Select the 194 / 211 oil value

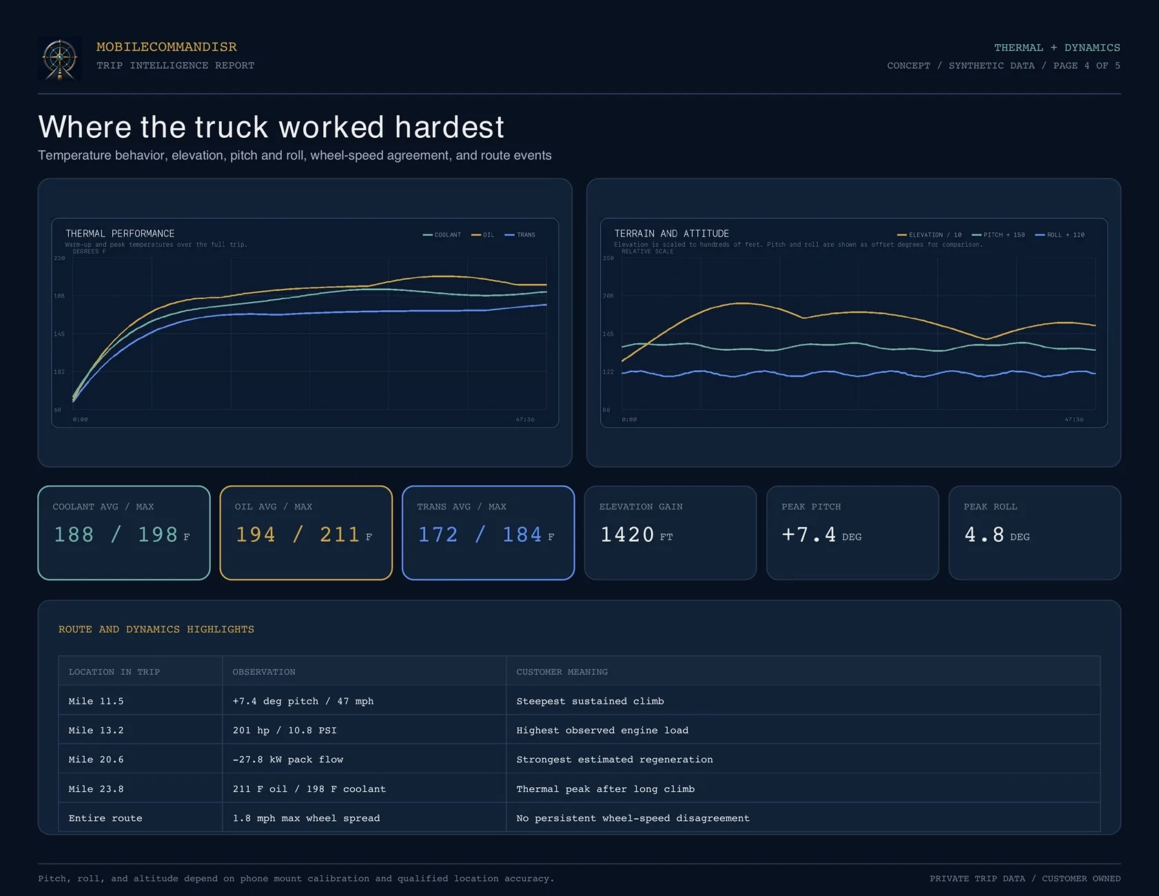tap(304, 535)
